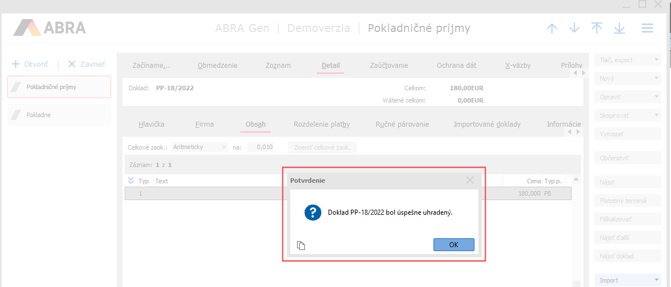This screenshot has height=287, width=671.
Task: Open the Aritmeticky rounding combo box
Action: [x=200, y=147]
